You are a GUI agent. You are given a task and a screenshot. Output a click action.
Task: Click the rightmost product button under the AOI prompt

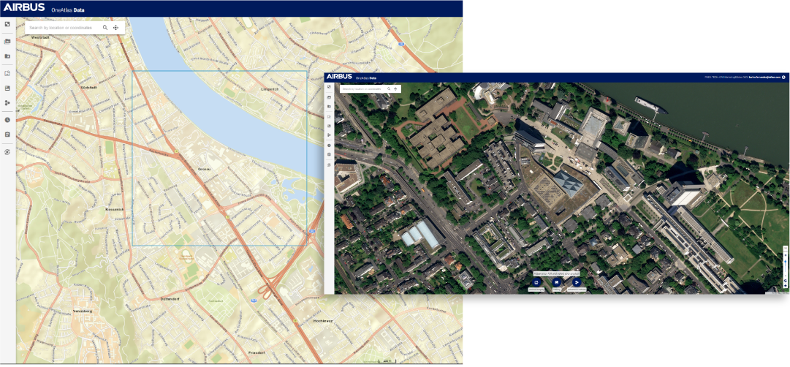[x=577, y=282]
